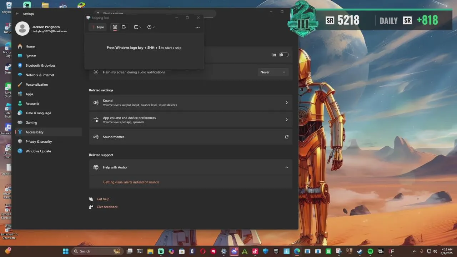Select Network & internet section

[x=48, y=75]
